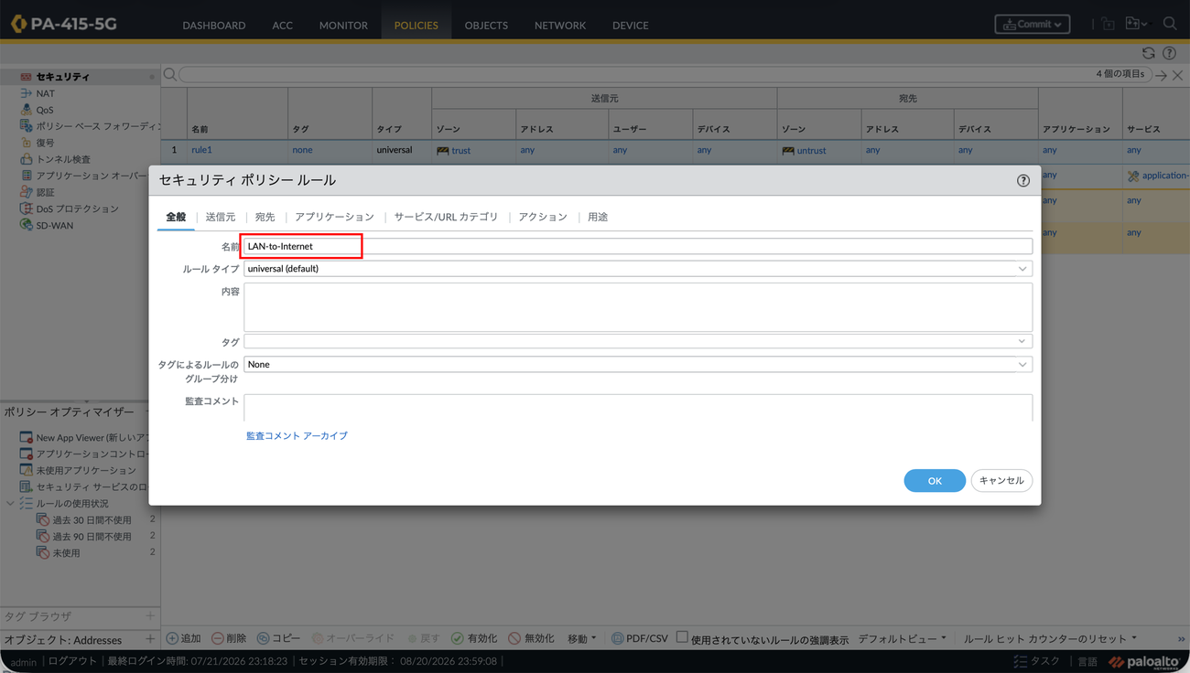The width and height of the screenshot is (1190, 673).
Task: Open QoS policies in the sidebar
Action: coord(45,110)
